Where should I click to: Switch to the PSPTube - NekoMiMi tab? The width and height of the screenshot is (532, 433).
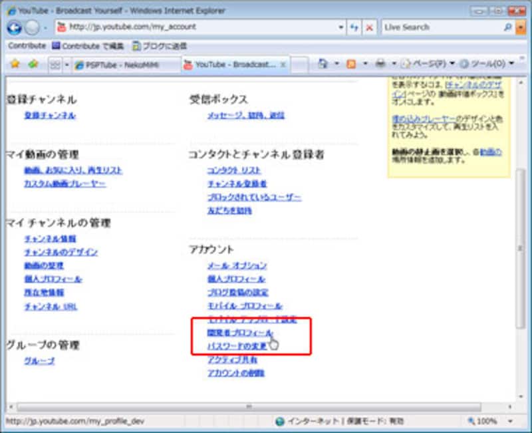(x=125, y=65)
